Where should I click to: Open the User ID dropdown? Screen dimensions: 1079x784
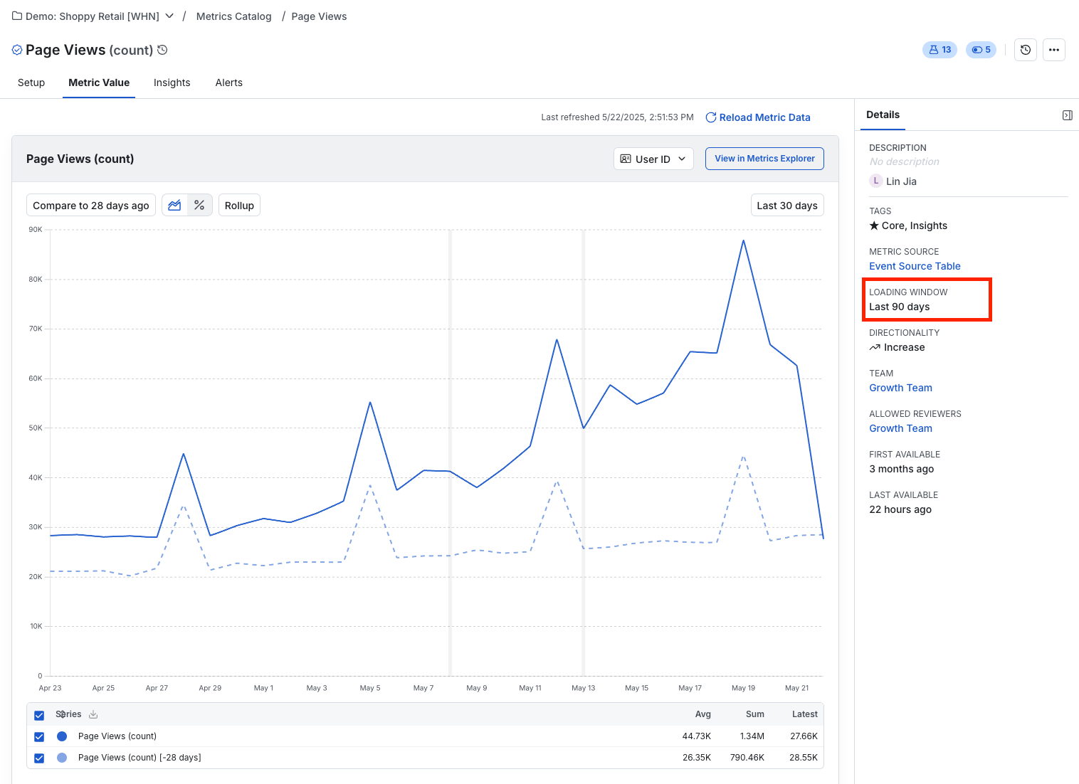pyautogui.click(x=653, y=159)
